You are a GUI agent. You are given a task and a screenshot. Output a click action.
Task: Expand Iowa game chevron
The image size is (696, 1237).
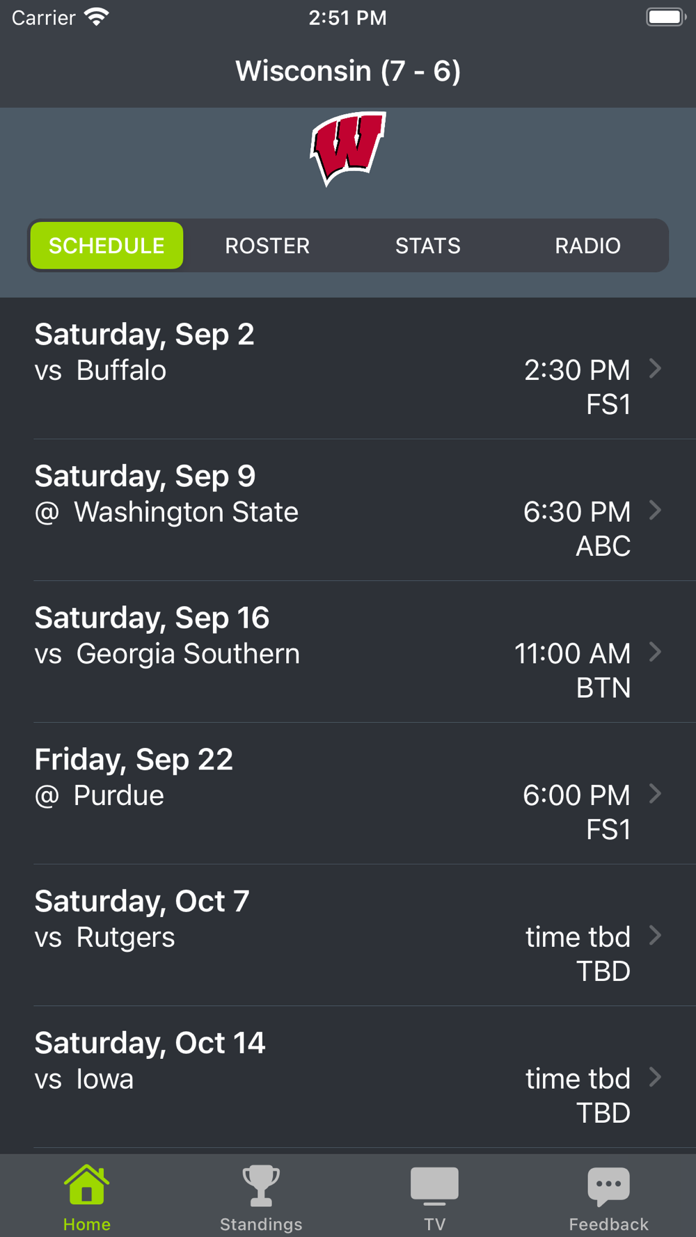coord(655,1078)
